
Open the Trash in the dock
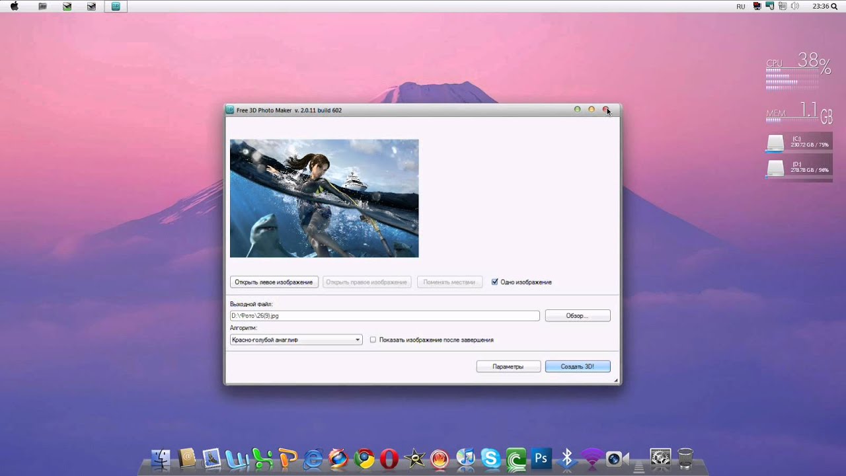(685, 457)
